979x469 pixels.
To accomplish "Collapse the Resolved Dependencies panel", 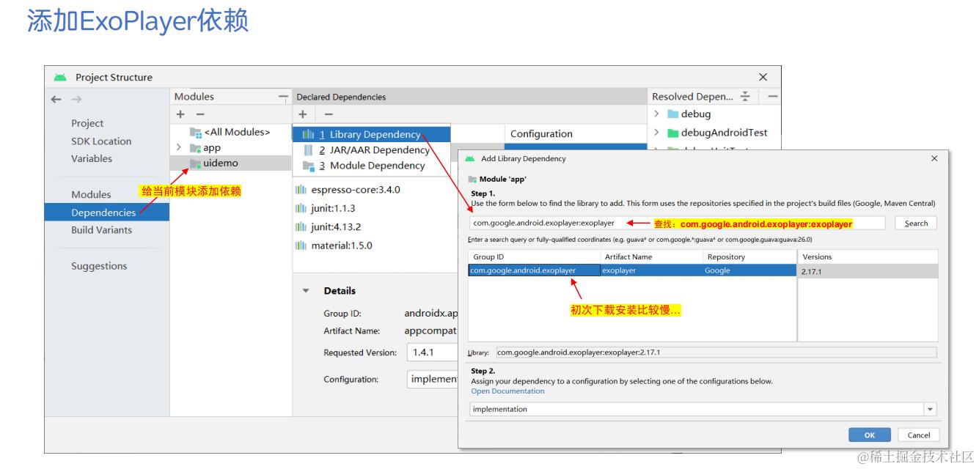I will click(x=772, y=97).
